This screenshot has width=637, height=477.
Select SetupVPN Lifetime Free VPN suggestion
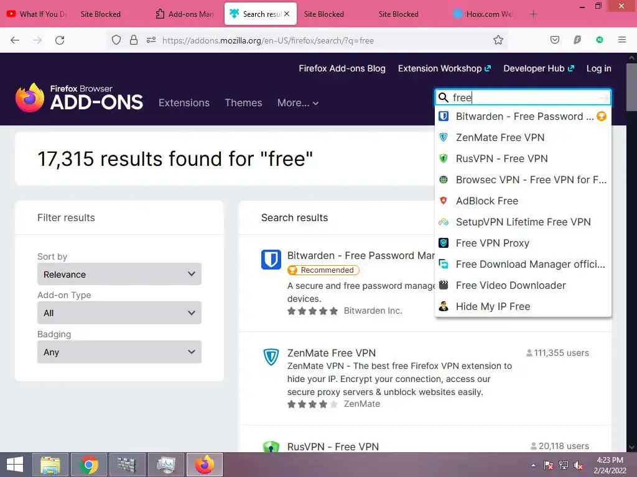tap(523, 222)
